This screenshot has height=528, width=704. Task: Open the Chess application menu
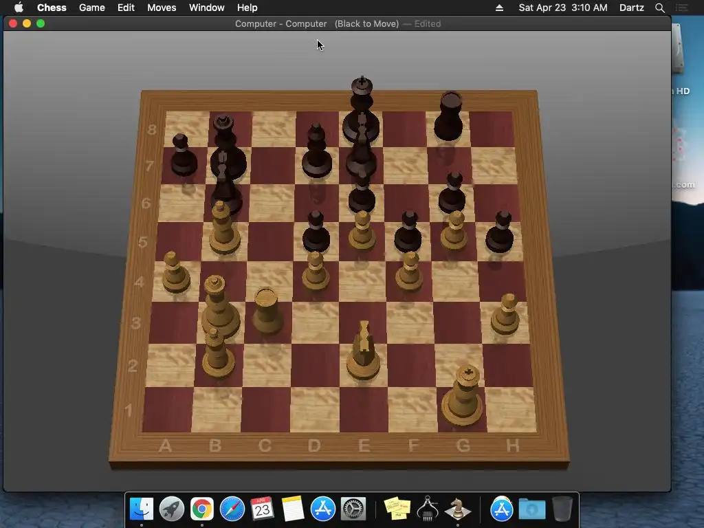click(x=52, y=8)
